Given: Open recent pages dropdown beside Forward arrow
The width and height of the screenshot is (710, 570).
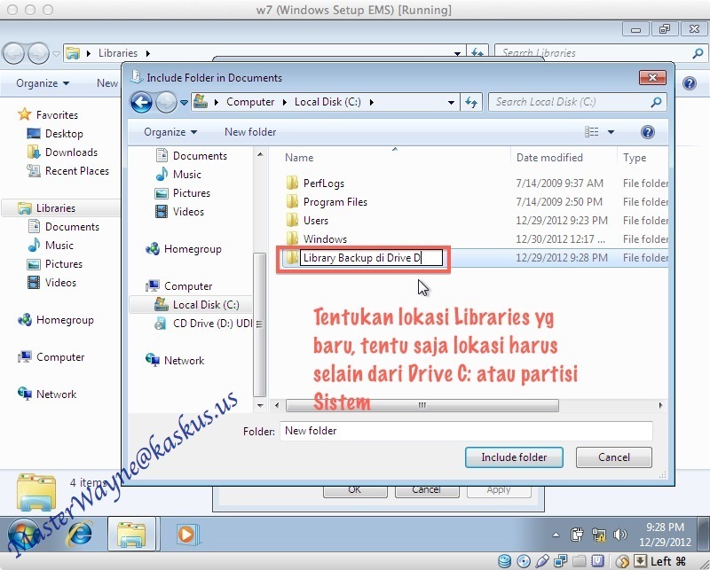Looking at the screenshot, I should coord(184,103).
